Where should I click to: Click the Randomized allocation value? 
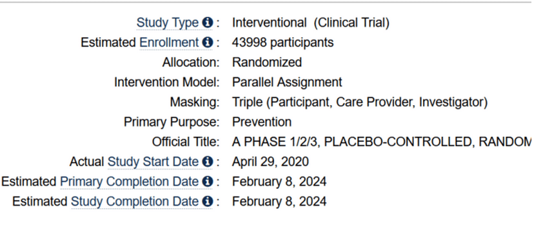(267, 63)
